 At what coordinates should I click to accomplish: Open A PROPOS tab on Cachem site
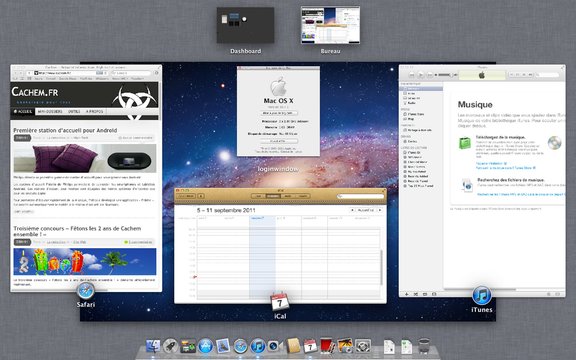[x=94, y=111]
